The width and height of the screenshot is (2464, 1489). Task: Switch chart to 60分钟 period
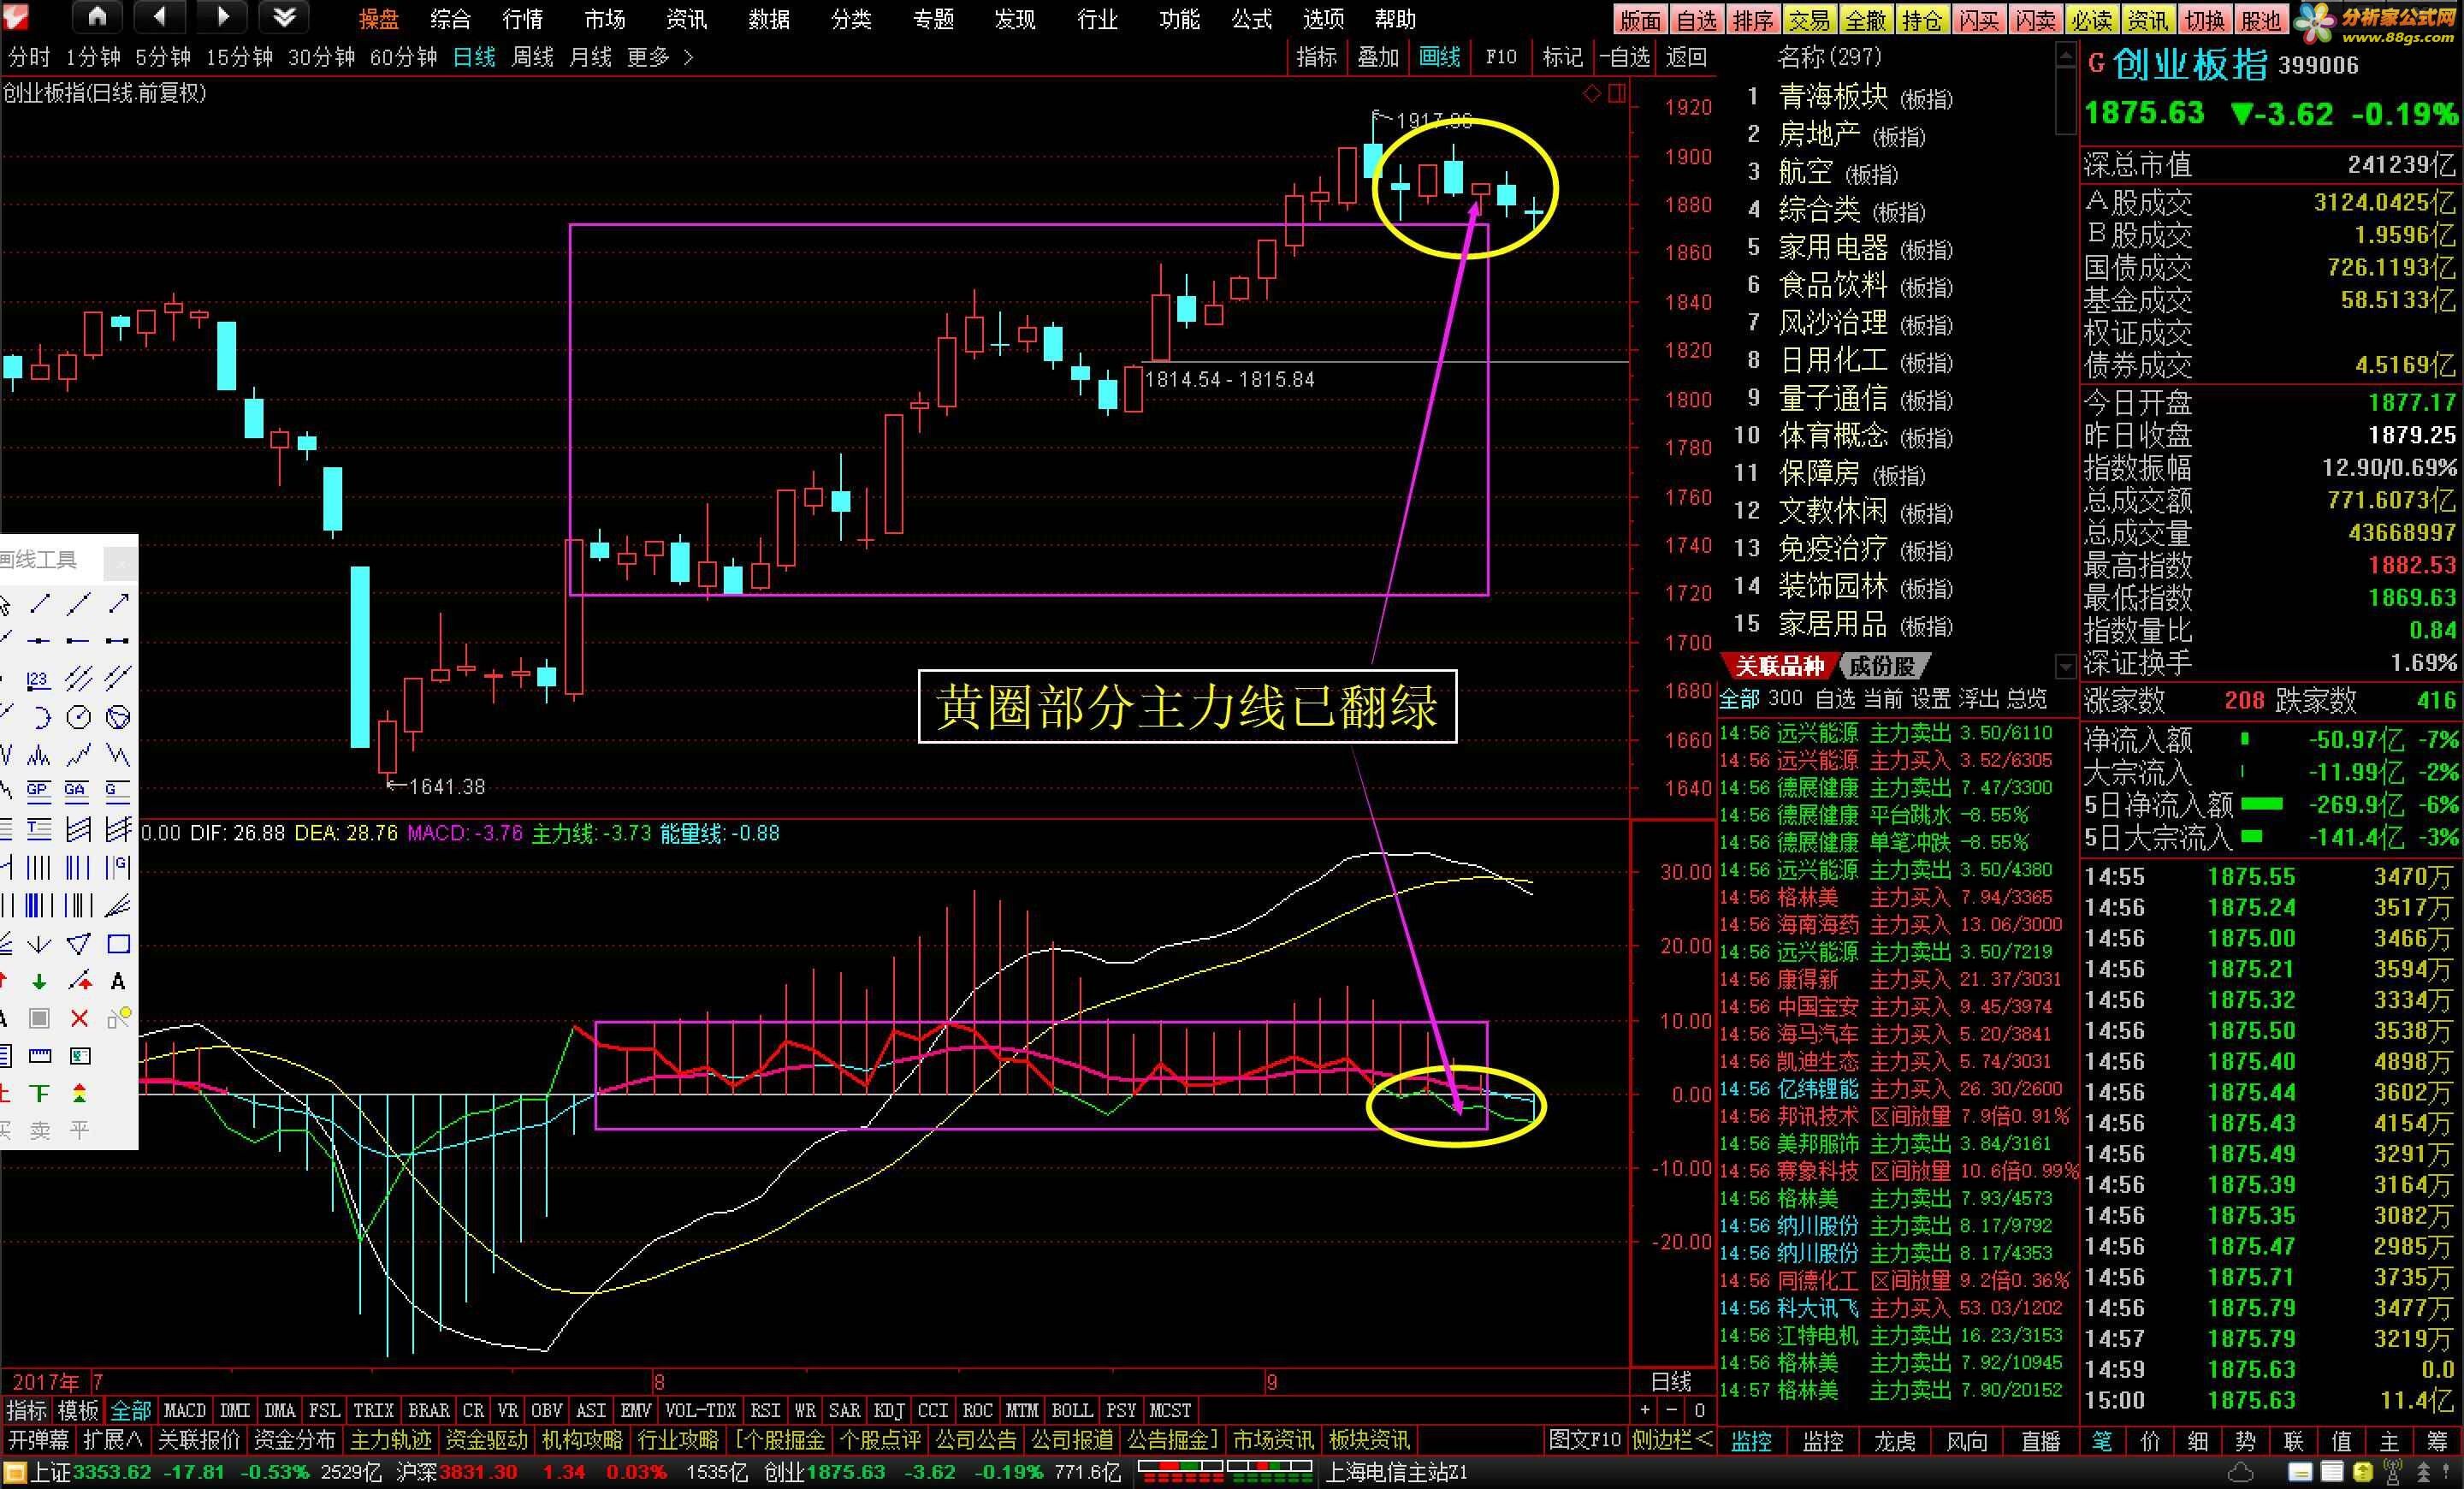pos(404,58)
